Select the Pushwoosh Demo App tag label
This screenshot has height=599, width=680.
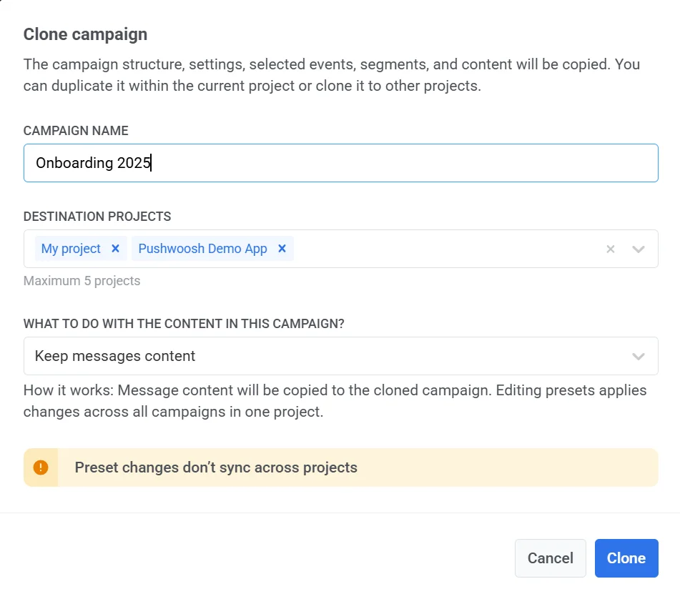tap(202, 249)
